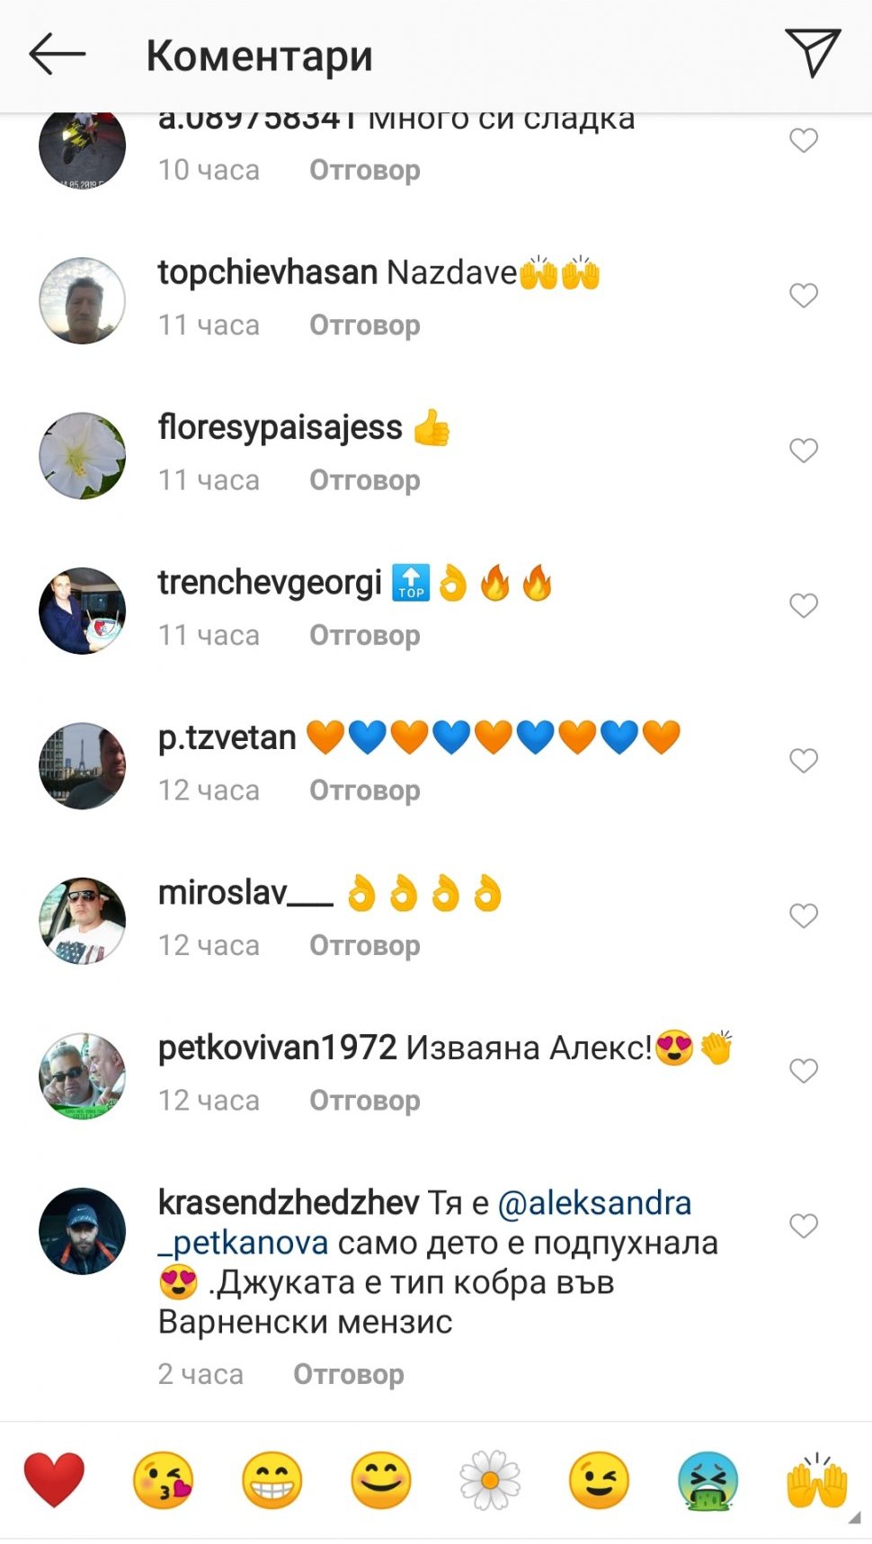Image resolution: width=872 pixels, height=1544 pixels.
Task: Like krasendzhedzhev's comment
Action: 804,1226
